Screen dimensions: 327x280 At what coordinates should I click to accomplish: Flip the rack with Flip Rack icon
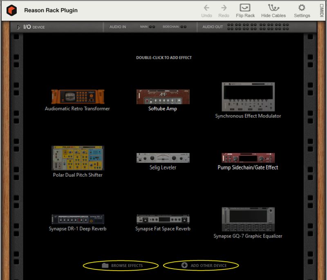coord(245,8)
